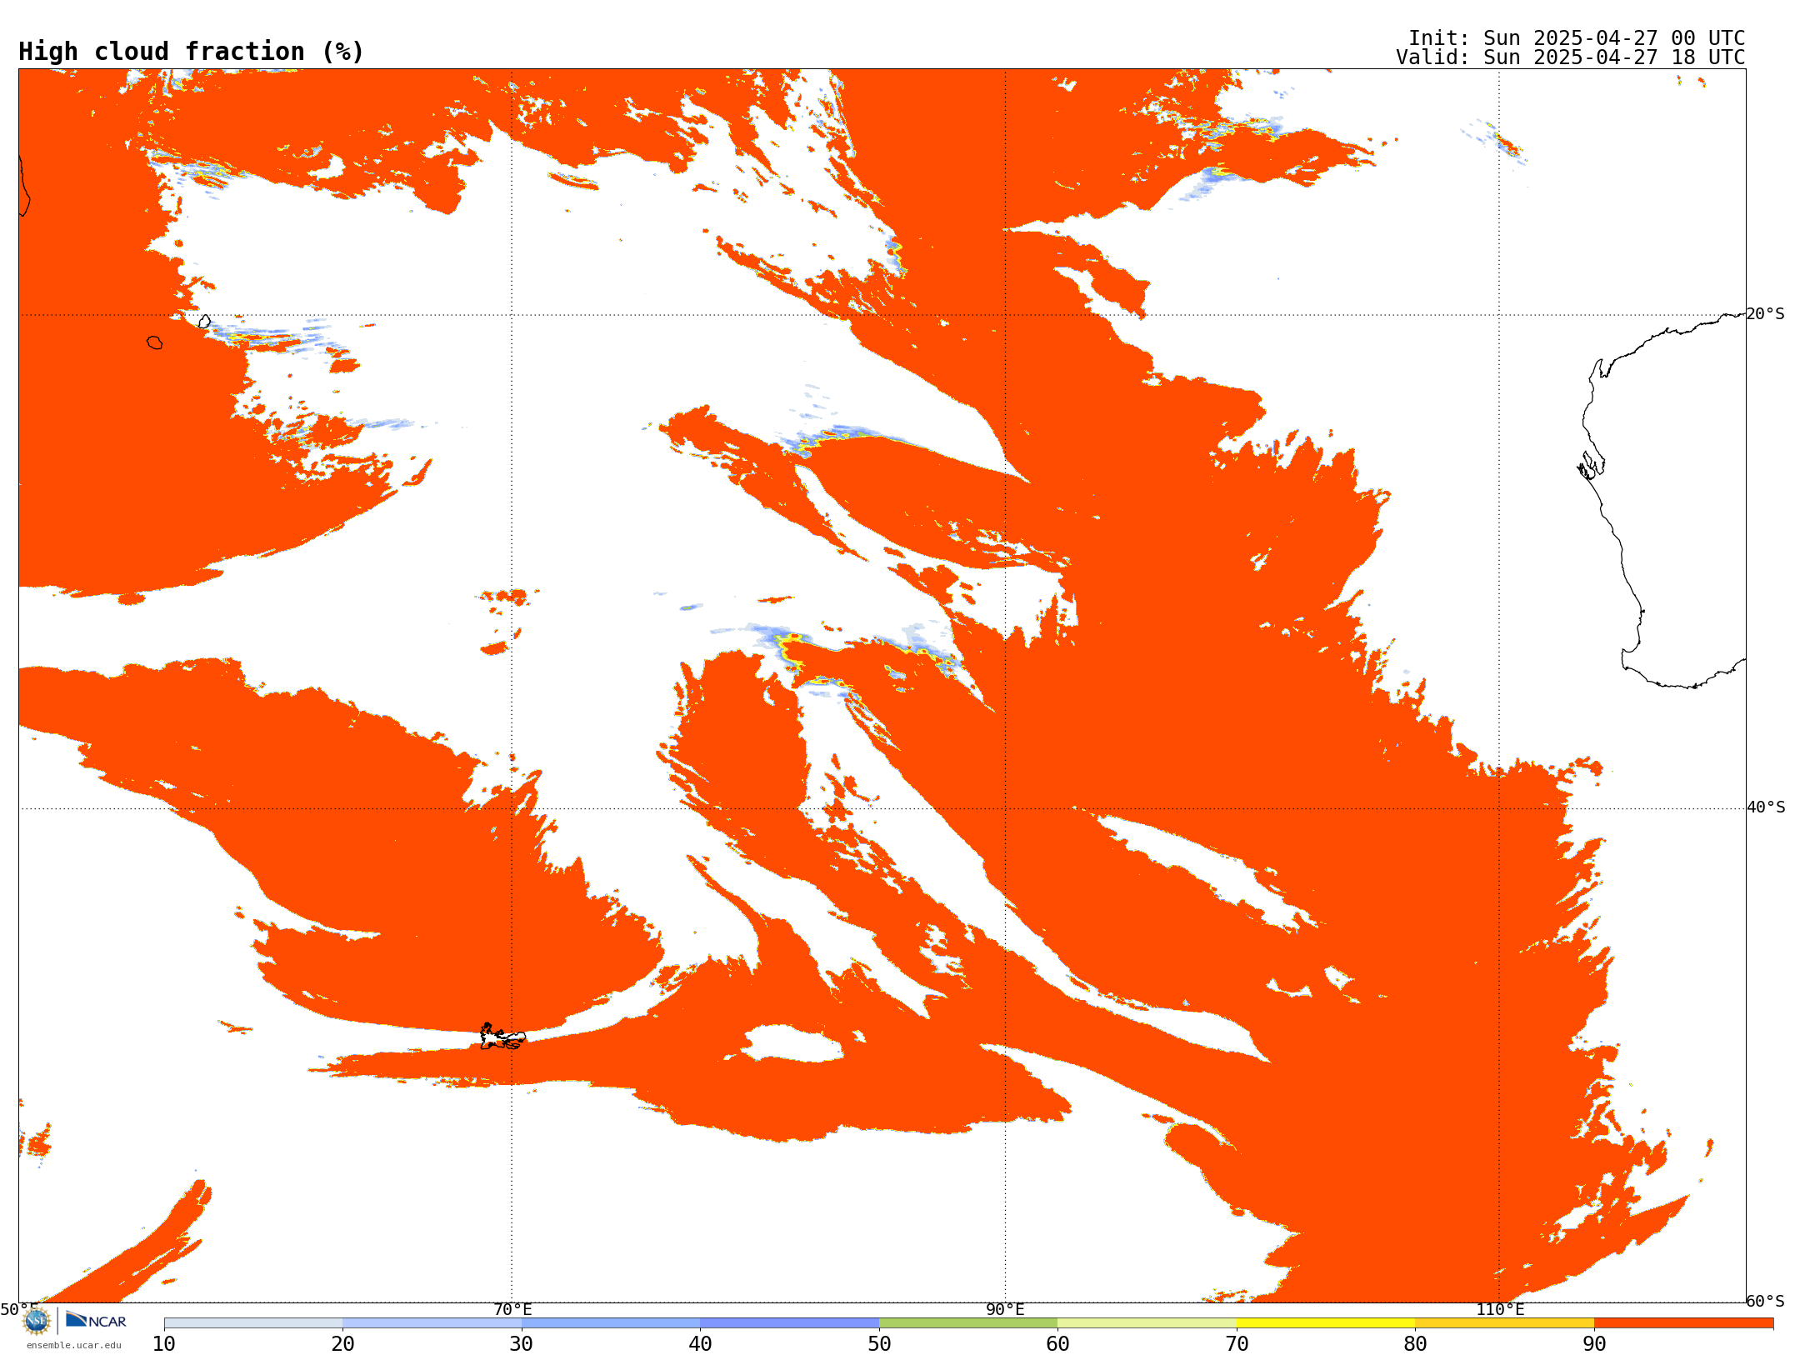This screenshot has height=1355, width=1800.
Task: Click the 'Valid: Sun 2025-04-27 18 UTC' text
Action: pyautogui.click(x=1571, y=57)
